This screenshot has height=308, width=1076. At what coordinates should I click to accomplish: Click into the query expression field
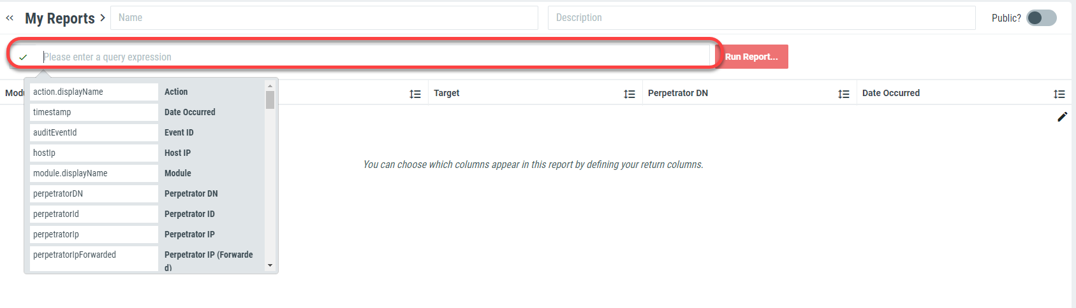click(375, 57)
